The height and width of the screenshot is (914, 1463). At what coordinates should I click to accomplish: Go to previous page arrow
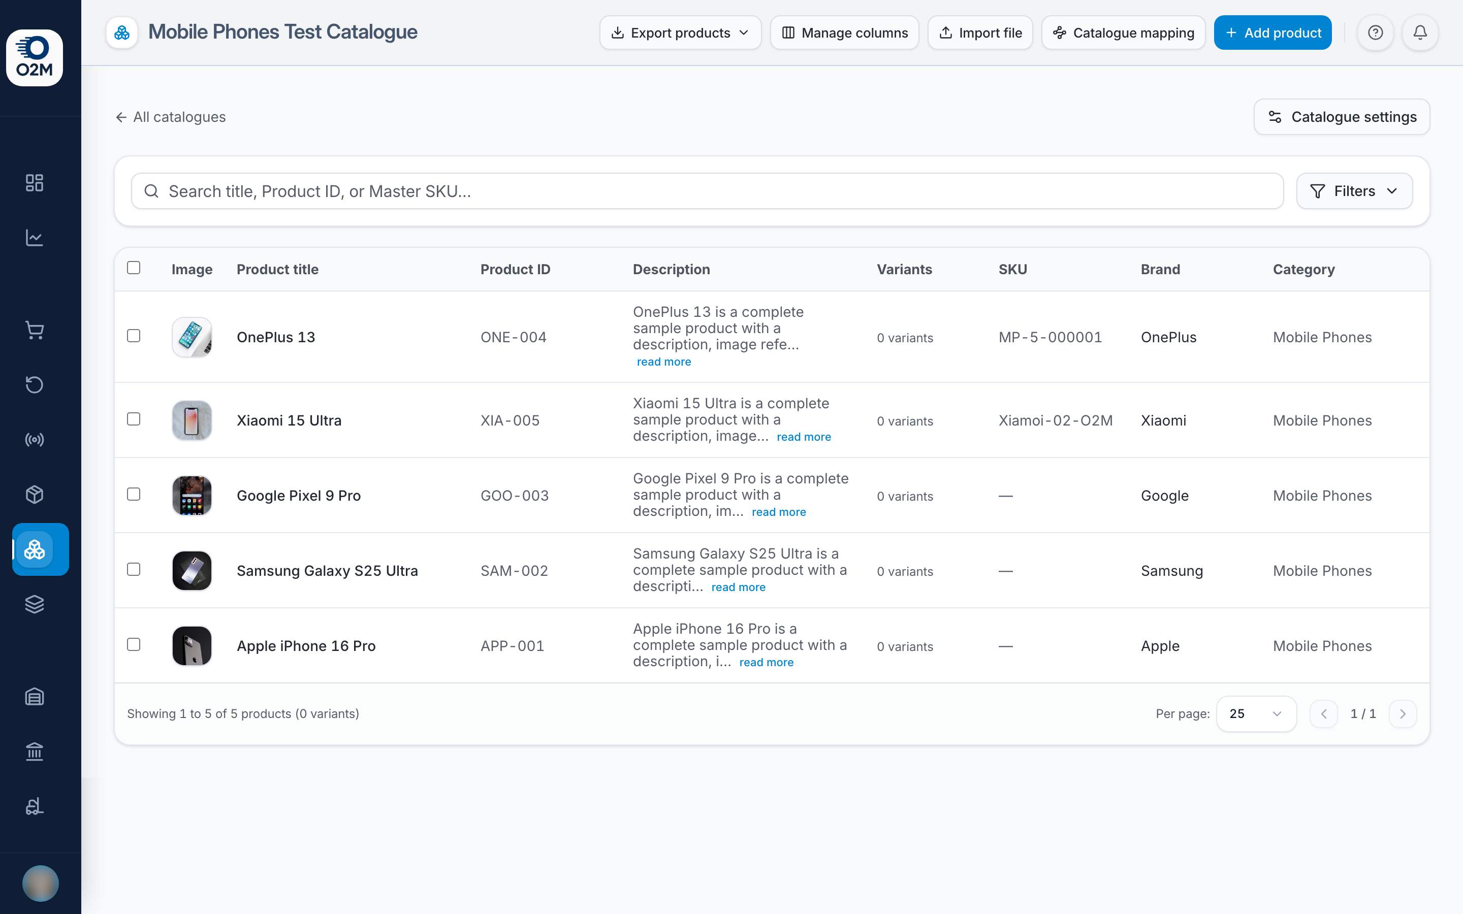[x=1323, y=714]
